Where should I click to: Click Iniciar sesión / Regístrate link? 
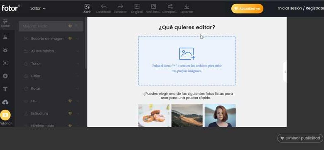301,8
